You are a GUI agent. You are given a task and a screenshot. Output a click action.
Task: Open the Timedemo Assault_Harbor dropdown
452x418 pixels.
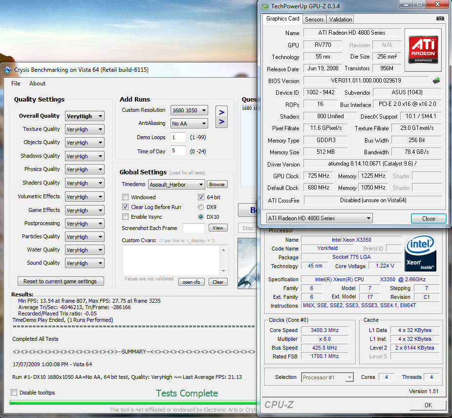(176, 185)
